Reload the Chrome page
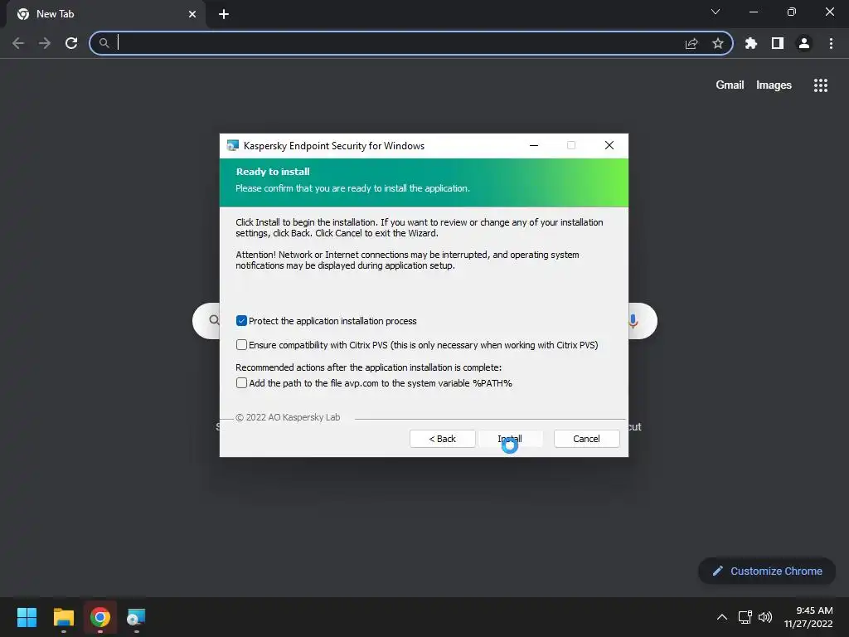Viewport: 849px width, 637px height. tap(71, 43)
